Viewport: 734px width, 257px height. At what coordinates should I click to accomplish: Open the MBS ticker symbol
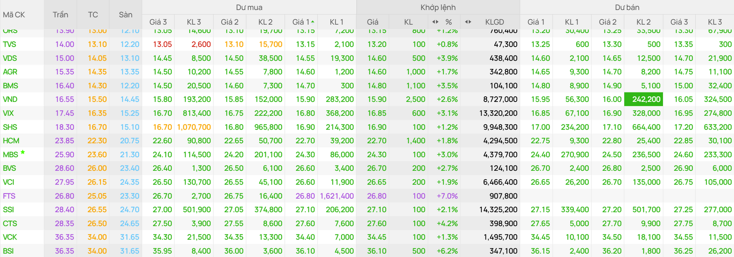click(10, 154)
